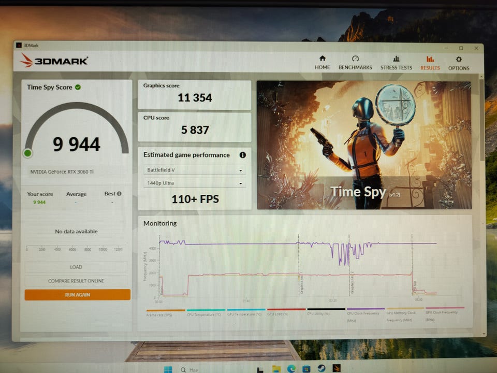Go to the Home section icon

pyautogui.click(x=323, y=59)
